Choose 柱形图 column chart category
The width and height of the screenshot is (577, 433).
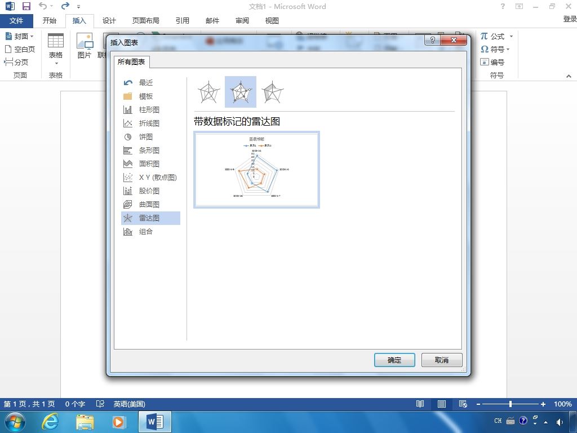[x=151, y=110]
